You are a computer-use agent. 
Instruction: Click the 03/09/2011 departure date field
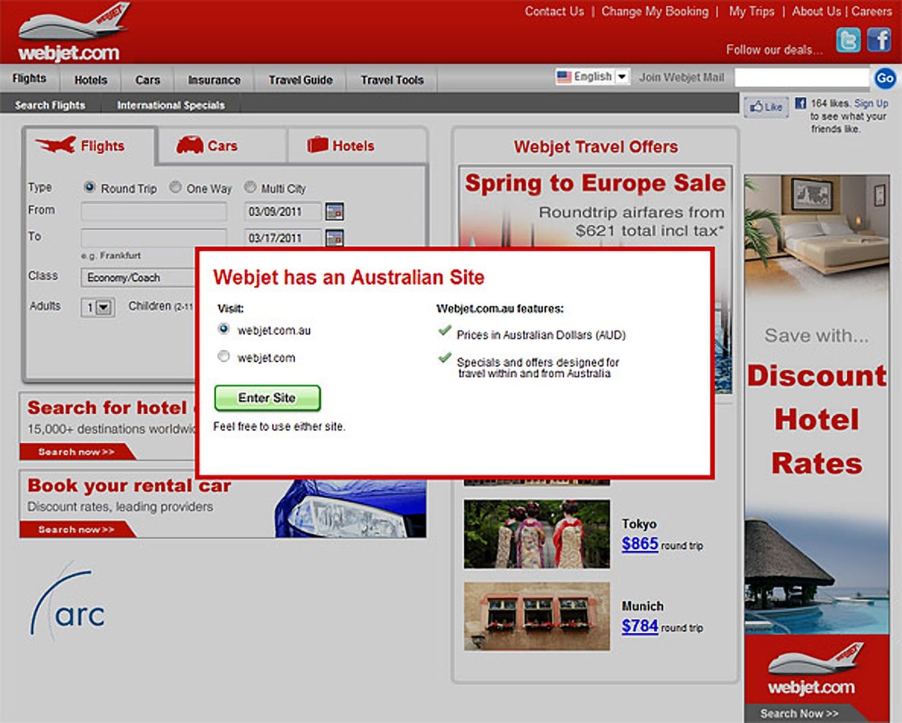point(282,211)
